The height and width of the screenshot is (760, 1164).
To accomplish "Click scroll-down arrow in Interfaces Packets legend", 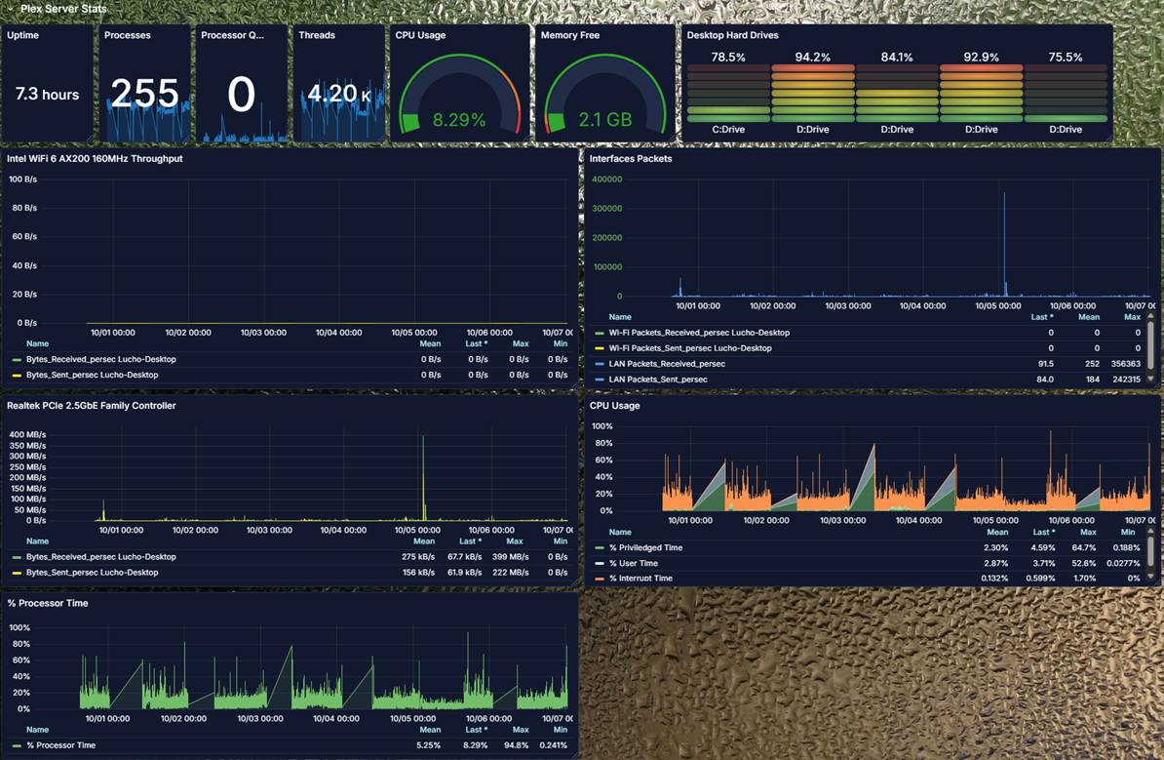I will point(1151,379).
